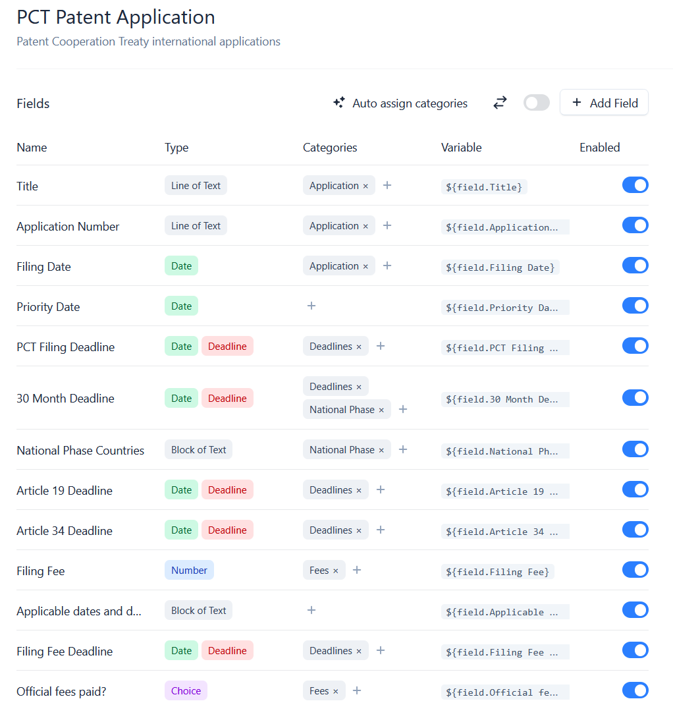673x726 pixels.
Task: Click the swap arrows icon beside Auto assign
Action: coord(500,103)
